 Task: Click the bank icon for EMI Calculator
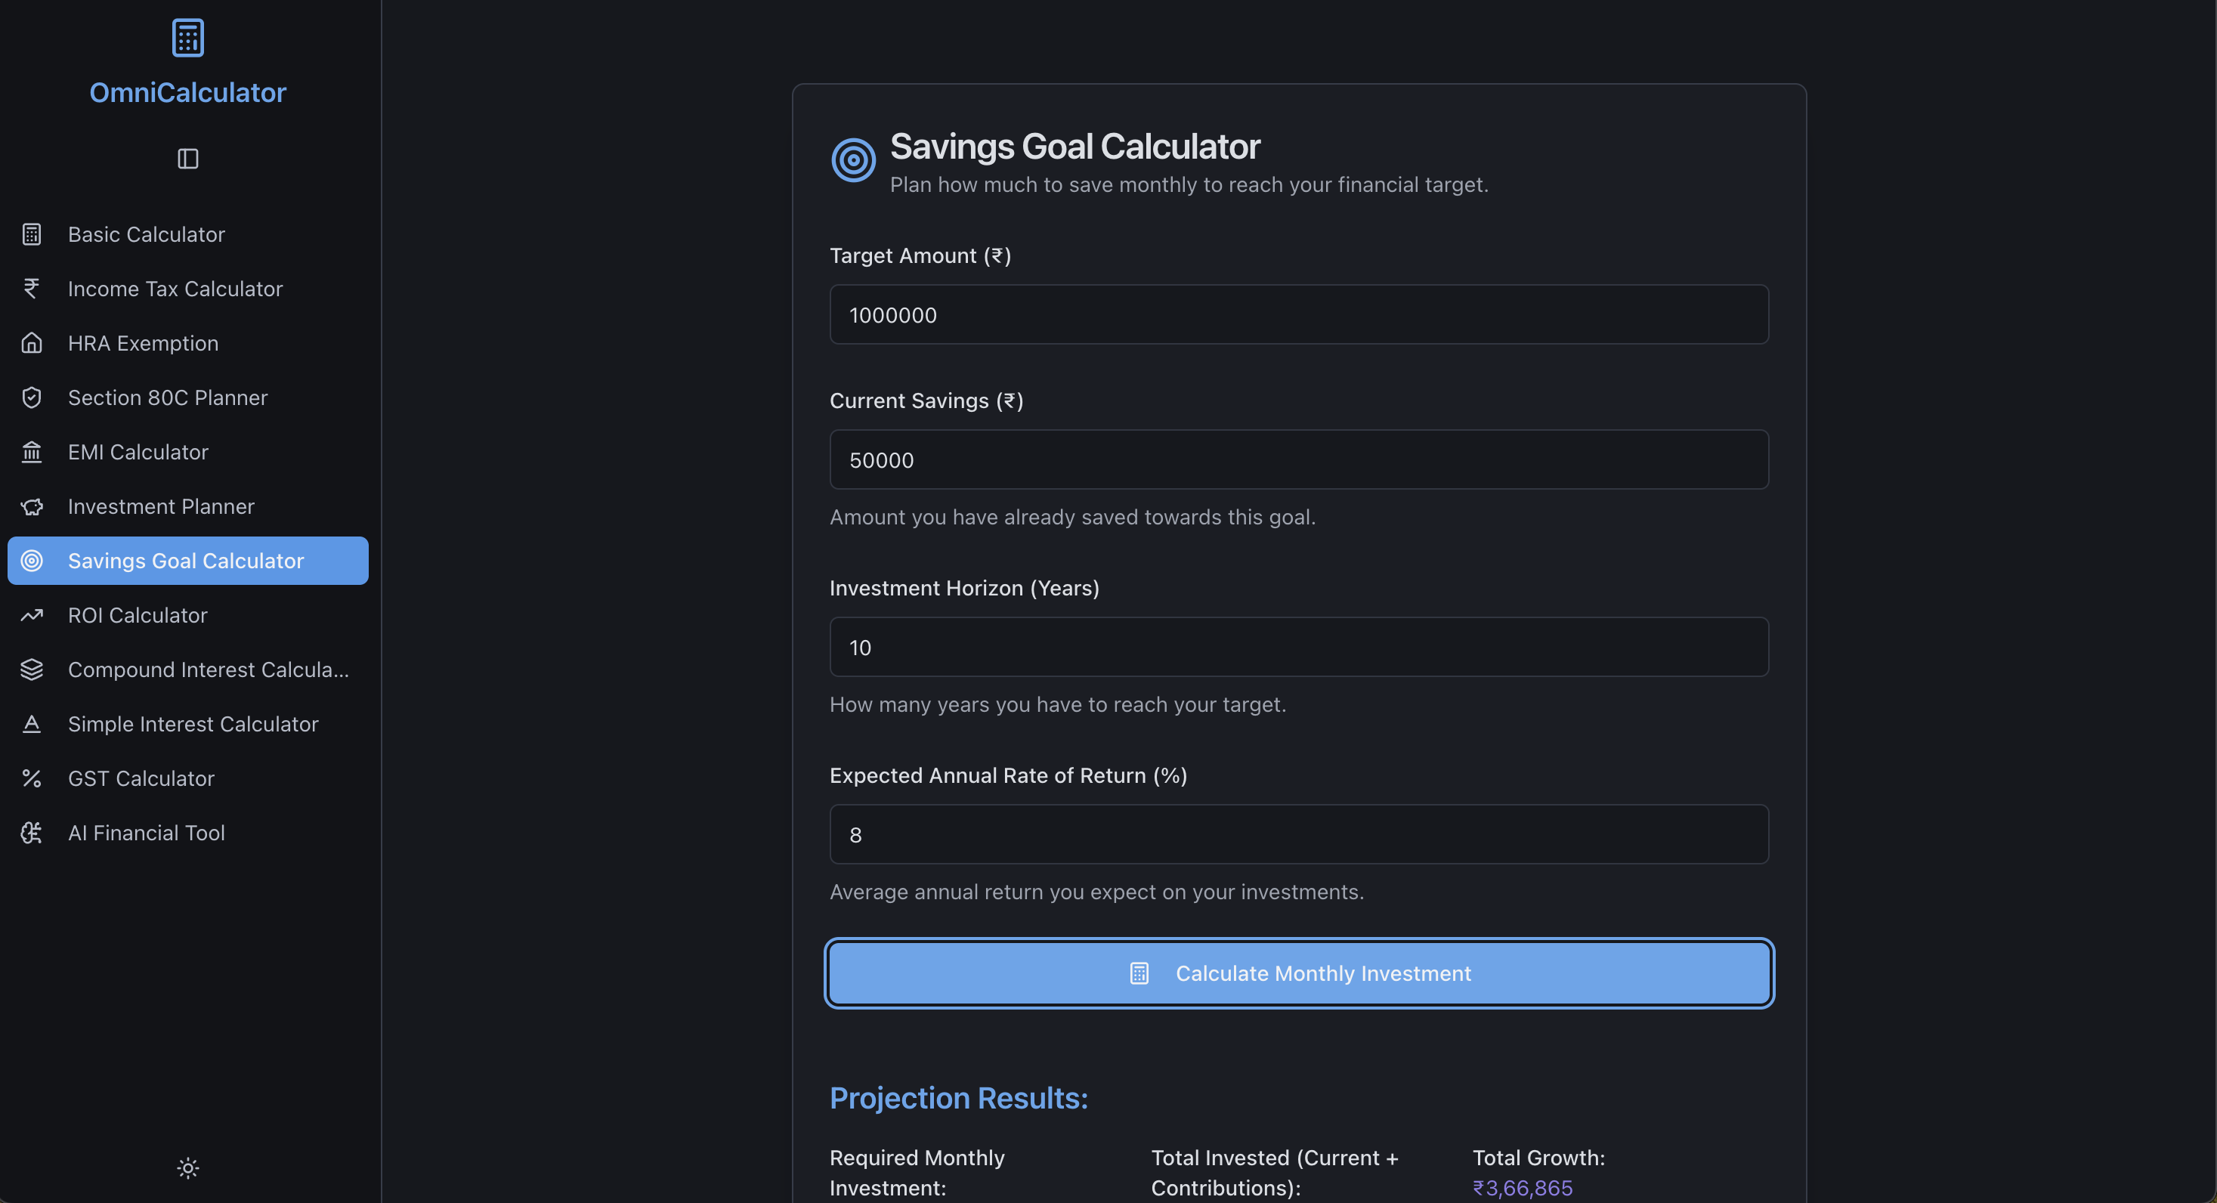[32, 452]
